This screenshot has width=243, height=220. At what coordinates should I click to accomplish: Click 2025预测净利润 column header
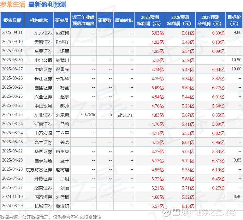pos(150,20)
